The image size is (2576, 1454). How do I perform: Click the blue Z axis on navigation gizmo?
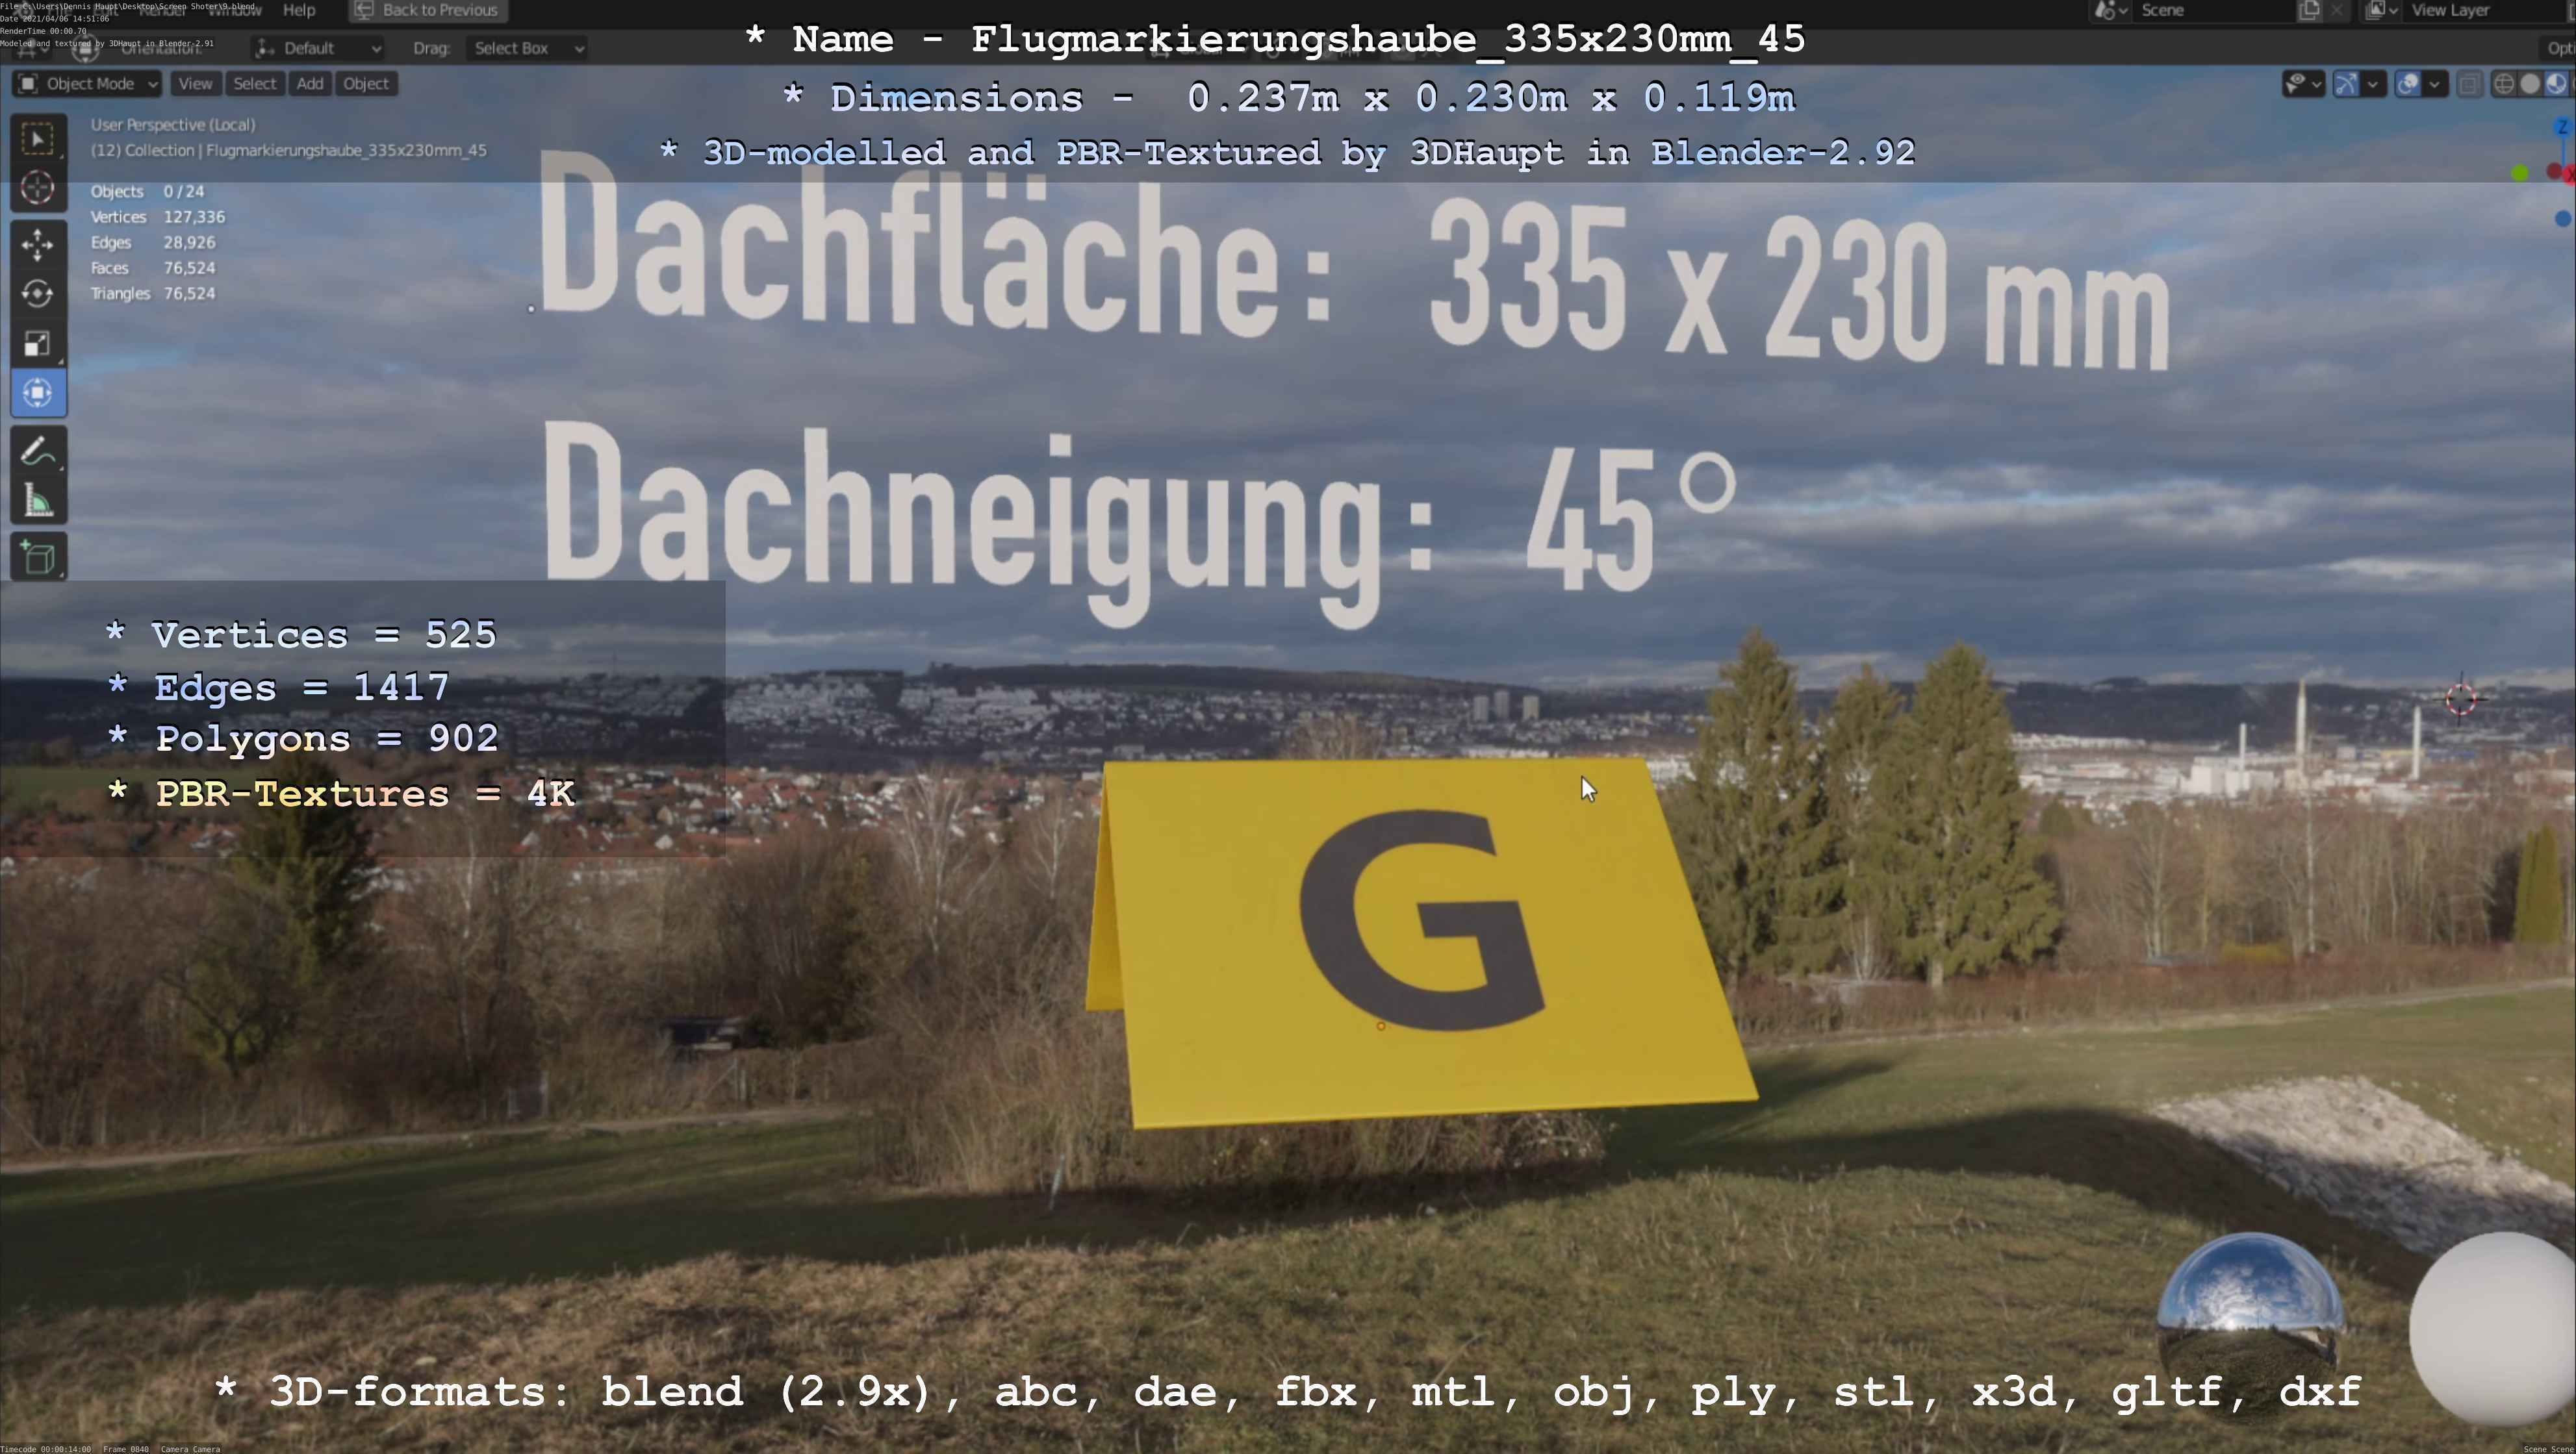(x=2562, y=127)
